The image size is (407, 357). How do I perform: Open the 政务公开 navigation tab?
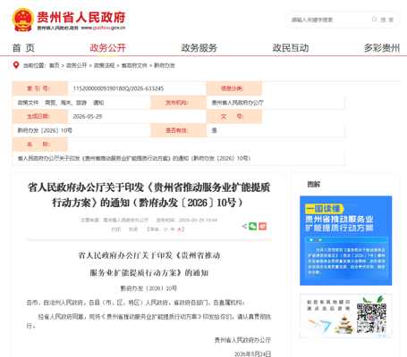click(x=108, y=47)
